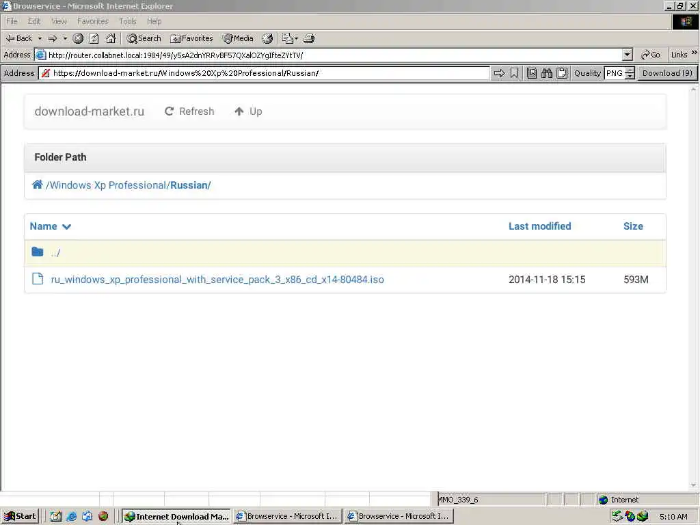Screen dimensions: 700x525
Task: Open the Edit menu
Action: (x=34, y=21)
